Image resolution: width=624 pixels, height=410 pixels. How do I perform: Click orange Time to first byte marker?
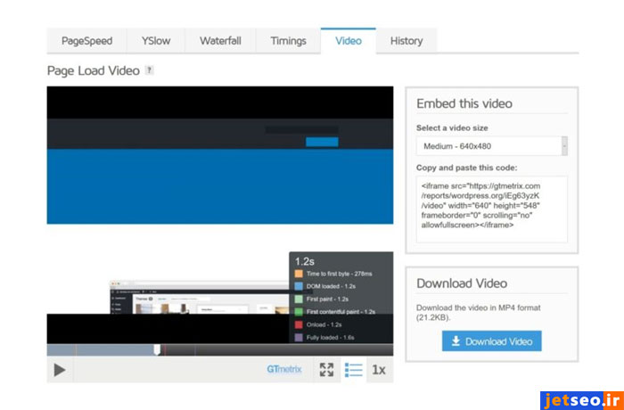(300, 274)
